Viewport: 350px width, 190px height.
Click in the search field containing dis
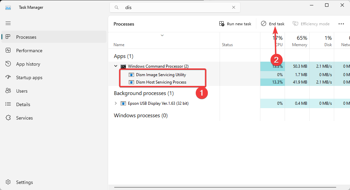[175, 7]
